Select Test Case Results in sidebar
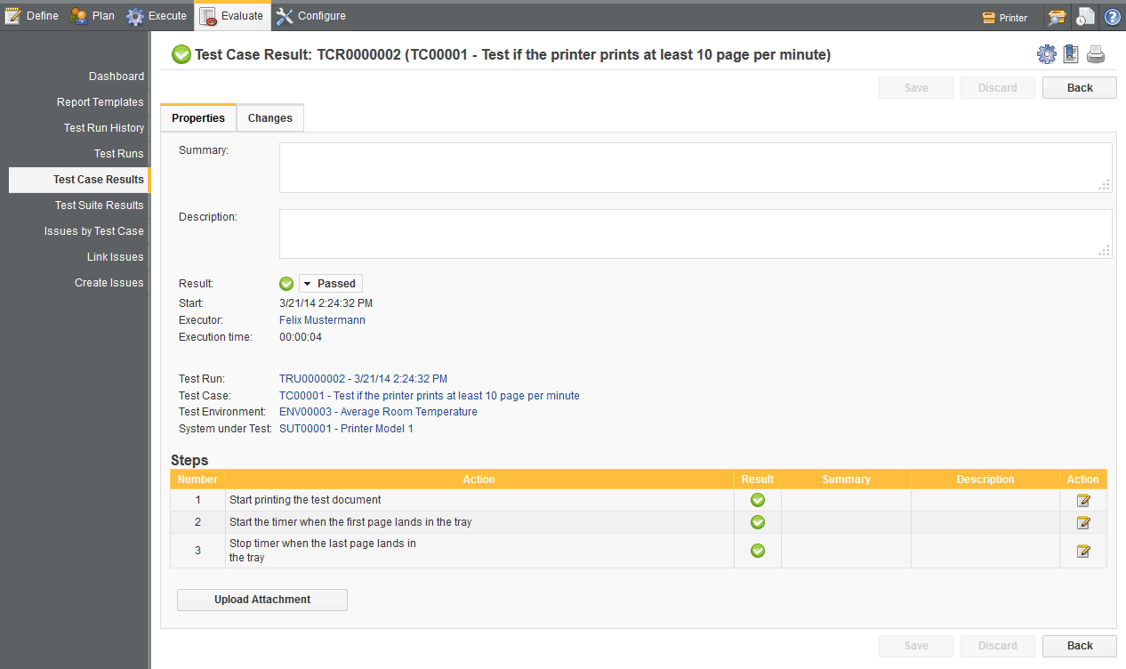Viewport: 1126px width, 669px height. click(x=78, y=180)
